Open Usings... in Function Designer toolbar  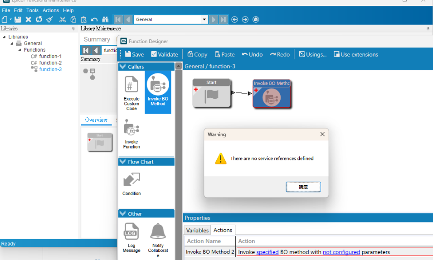[x=312, y=54]
